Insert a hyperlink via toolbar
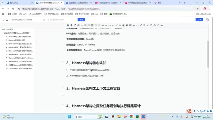213x120 pixels. [82, 25]
